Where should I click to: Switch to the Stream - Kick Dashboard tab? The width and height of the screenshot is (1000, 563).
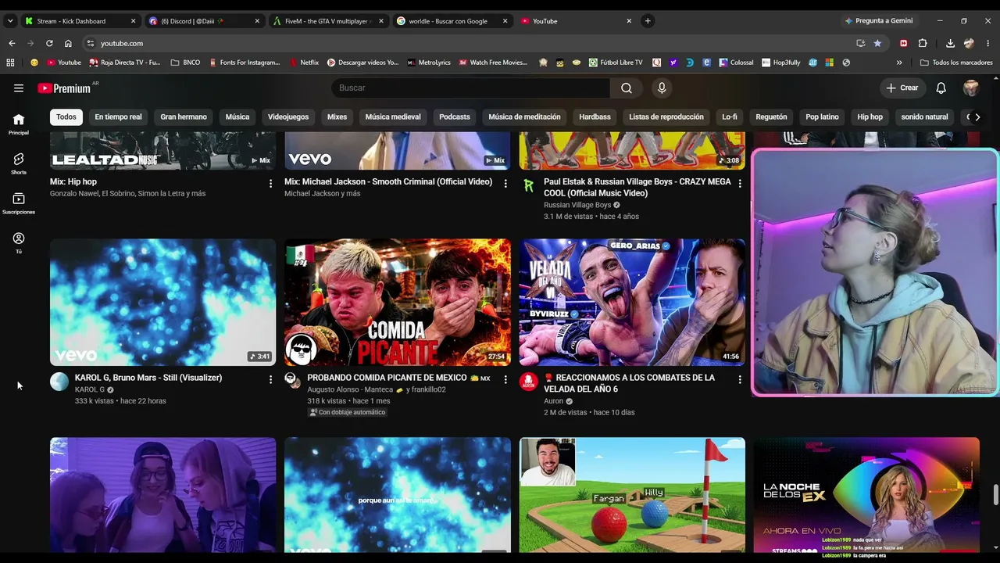click(80, 21)
